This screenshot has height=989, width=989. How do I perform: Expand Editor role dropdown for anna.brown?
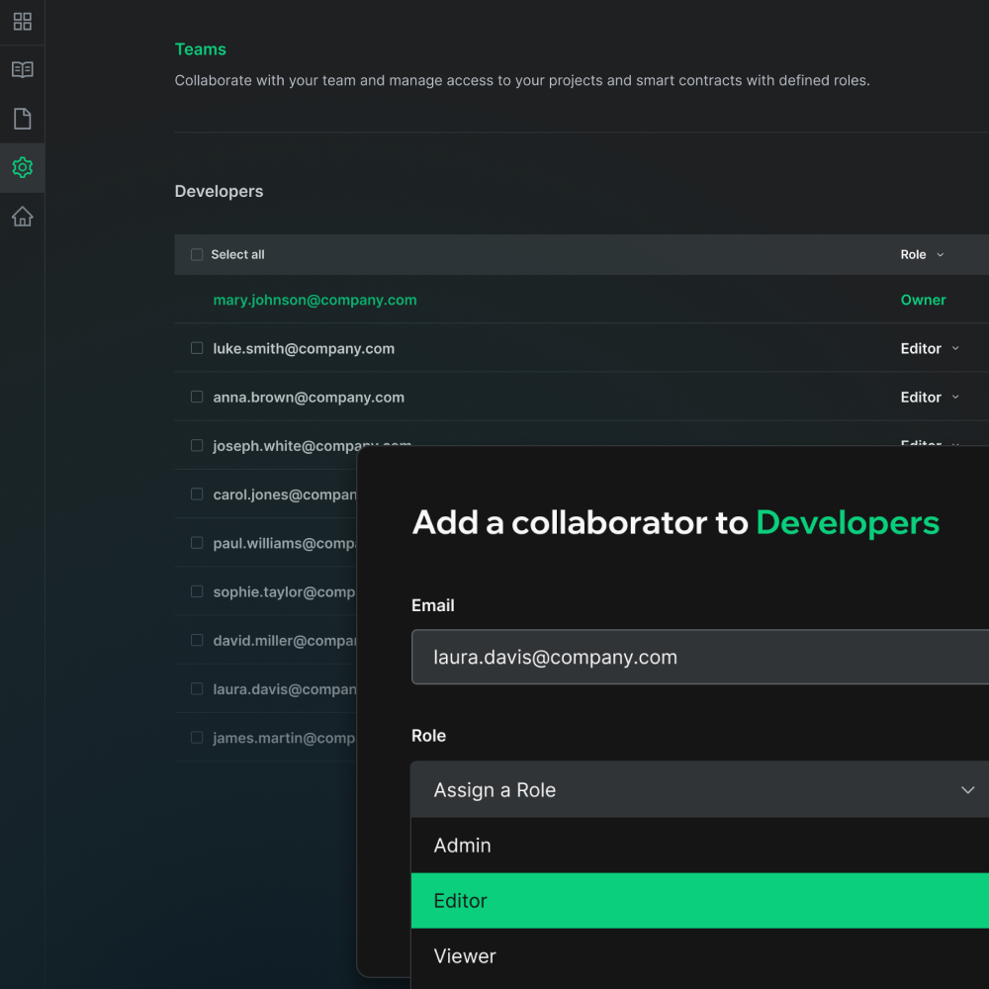tap(930, 398)
